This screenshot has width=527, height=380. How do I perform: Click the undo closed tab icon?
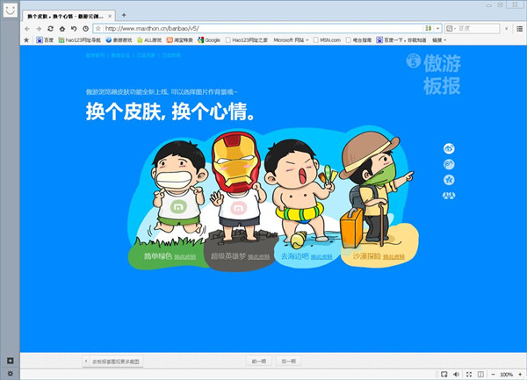(74, 29)
